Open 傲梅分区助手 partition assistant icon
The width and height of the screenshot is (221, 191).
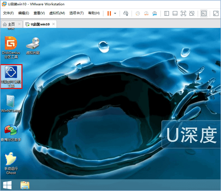(11, 133)
